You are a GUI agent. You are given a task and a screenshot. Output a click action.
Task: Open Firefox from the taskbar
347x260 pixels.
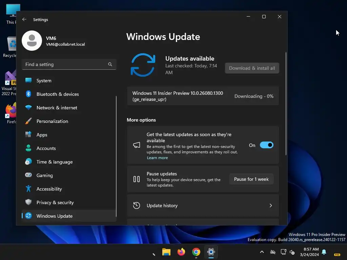coord(181,252)
